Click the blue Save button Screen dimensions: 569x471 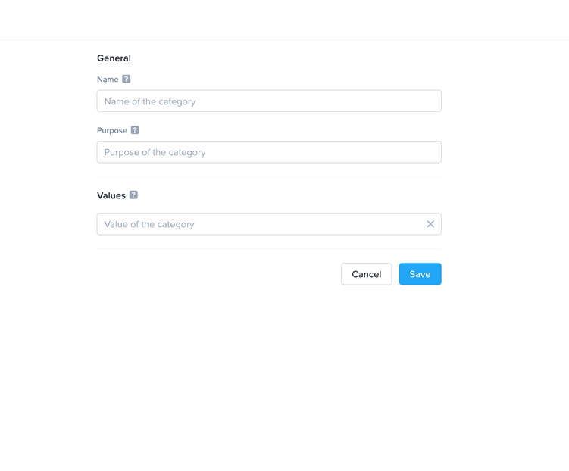pyautogui.click(x=420, y=274)
